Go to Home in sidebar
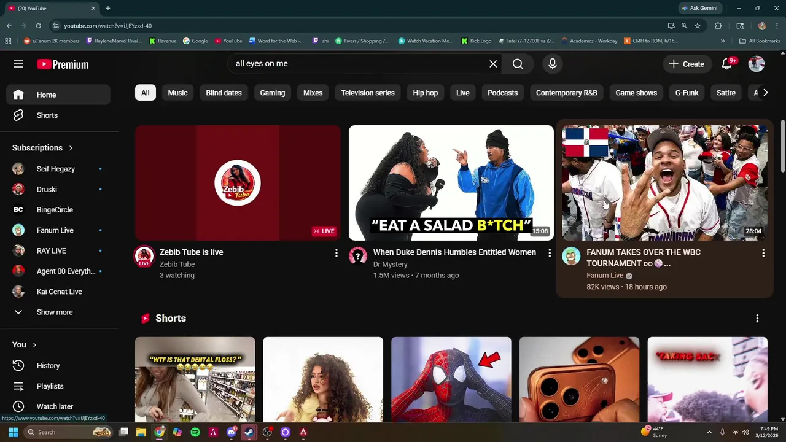The image size is (786, 442). coord(58,95)
